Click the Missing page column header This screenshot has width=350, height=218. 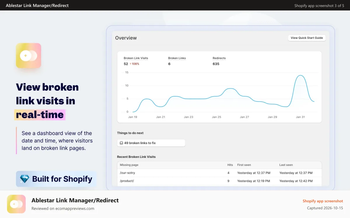pyautogui.click(x=129, y=165)
